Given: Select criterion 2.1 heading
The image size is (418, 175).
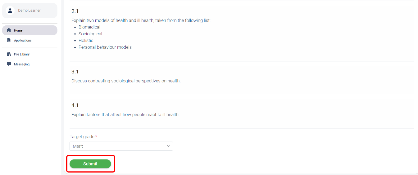Looking at the screenshot, I should tap(75, 11).
